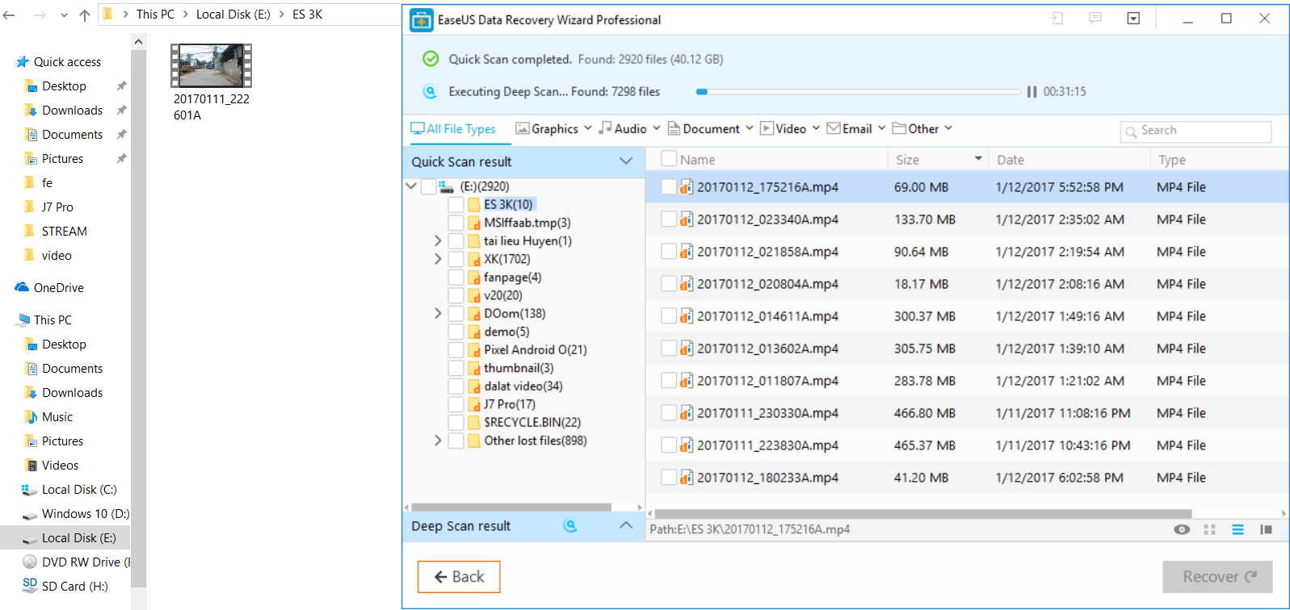Click the Back button
The height and width of the screenshot is (610, 1290).
(x=459, y=577)
